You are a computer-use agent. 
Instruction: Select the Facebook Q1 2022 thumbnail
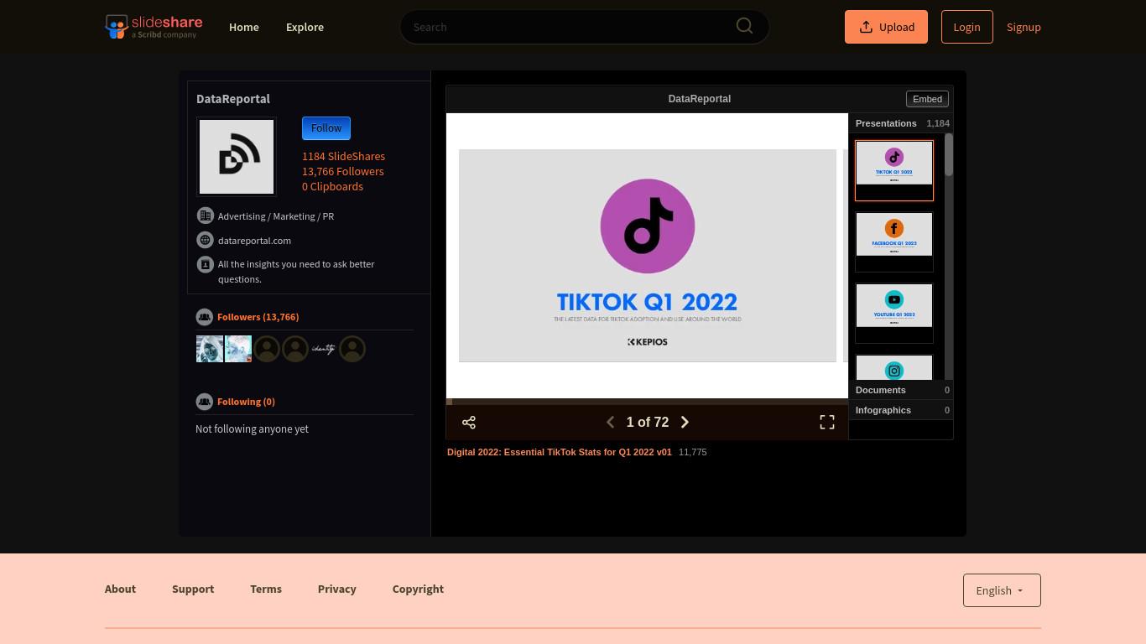pos(894,241)
